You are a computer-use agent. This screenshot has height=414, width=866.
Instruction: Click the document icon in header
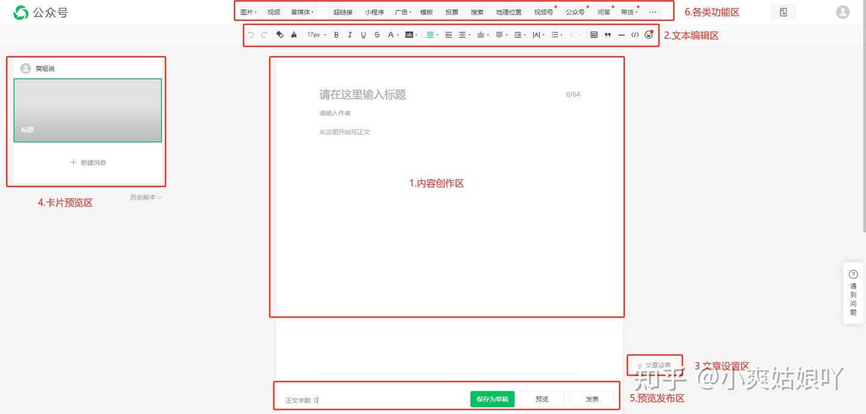pos(783,12)
